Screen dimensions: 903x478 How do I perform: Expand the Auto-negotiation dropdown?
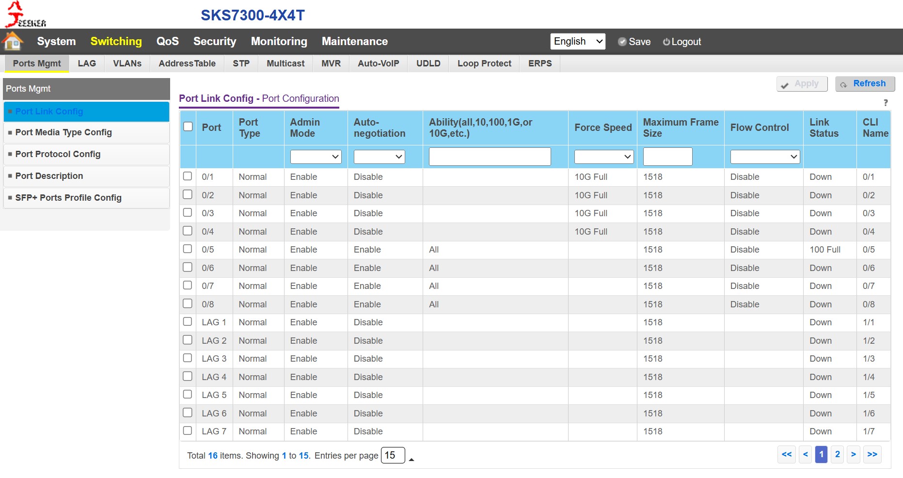click(379, 157)
